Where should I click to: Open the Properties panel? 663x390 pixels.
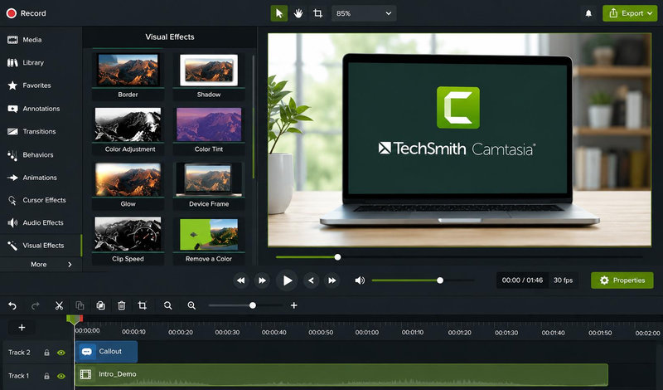(x=622, y=280)
